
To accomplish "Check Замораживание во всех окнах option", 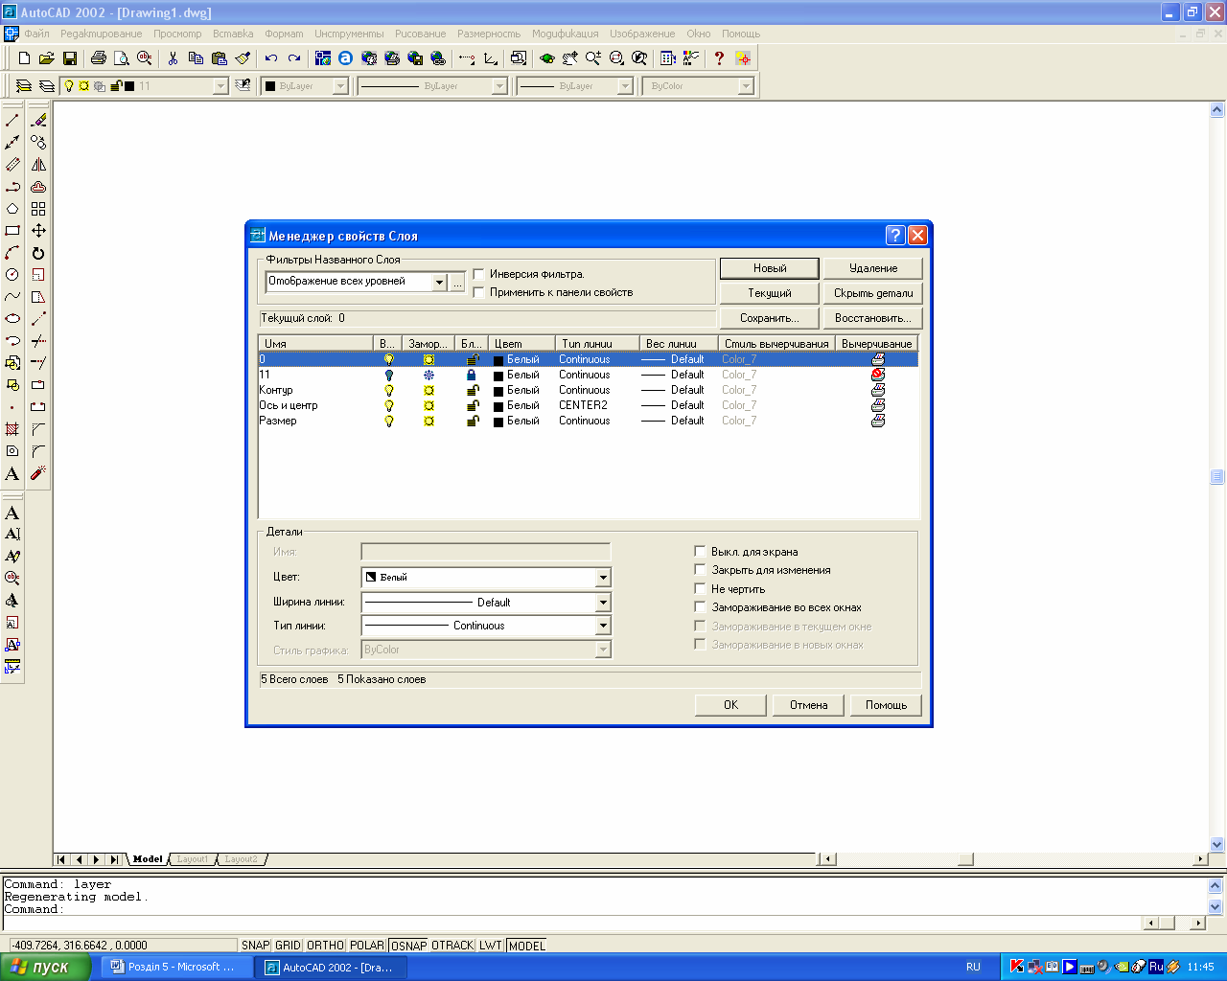I will [x=700, y=606].
